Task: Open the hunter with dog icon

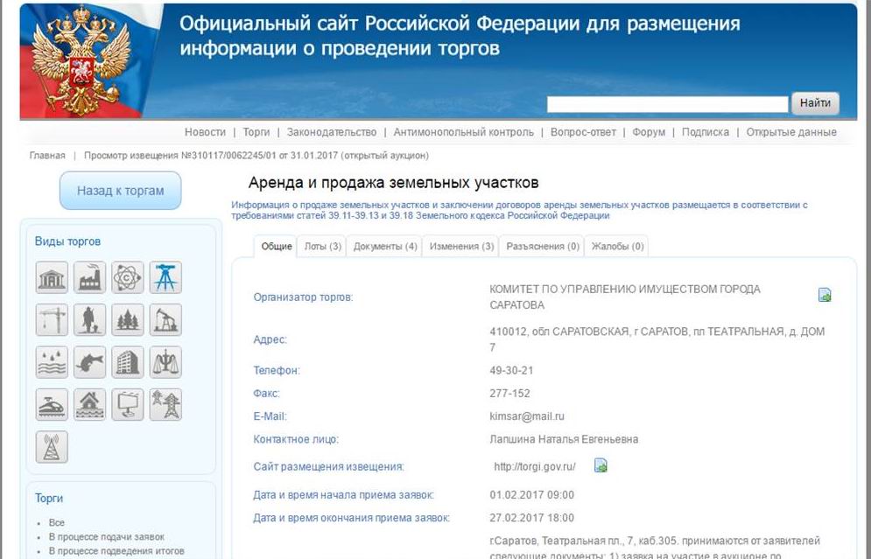Action: point(89,319)
